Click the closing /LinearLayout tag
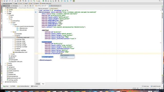Image resolution: width=164 pixels, height=92 pixels. [x=47, y=57]
